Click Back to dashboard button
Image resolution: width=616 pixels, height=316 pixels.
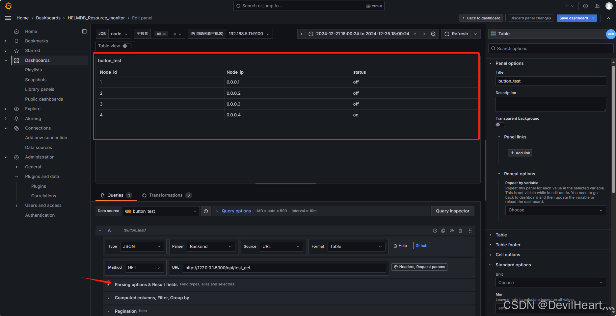coord(481,18)
